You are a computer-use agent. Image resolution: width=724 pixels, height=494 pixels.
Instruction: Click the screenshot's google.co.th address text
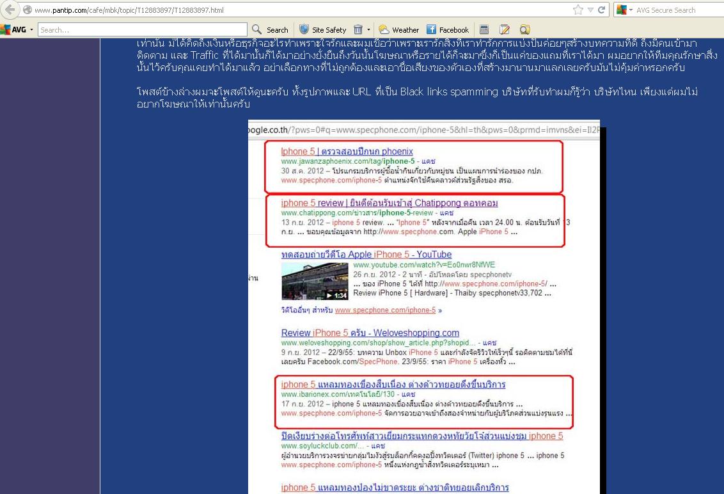click(424, 130)
